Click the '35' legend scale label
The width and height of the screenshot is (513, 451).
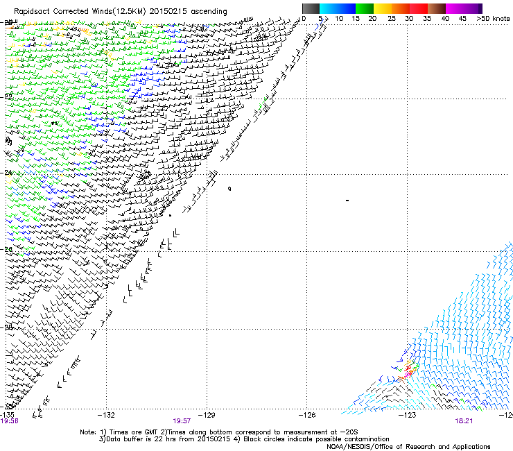point(427,19)
